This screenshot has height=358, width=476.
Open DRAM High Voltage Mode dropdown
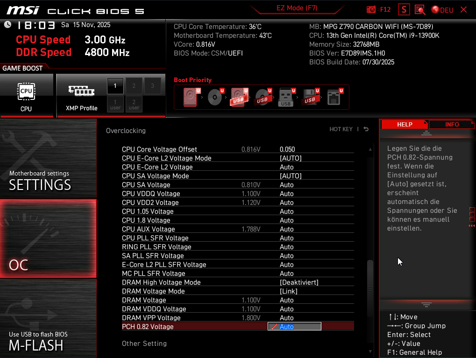(x=299, y=282)
